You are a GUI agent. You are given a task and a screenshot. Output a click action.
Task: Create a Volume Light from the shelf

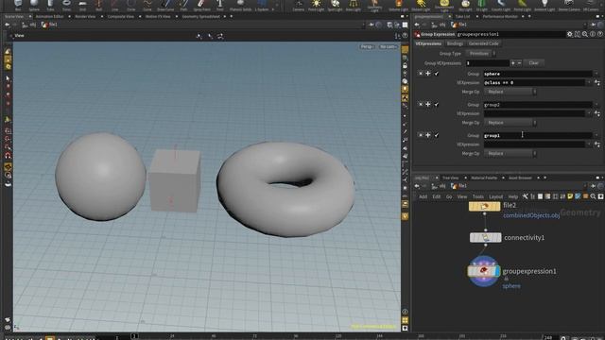(x=398, y=5)
